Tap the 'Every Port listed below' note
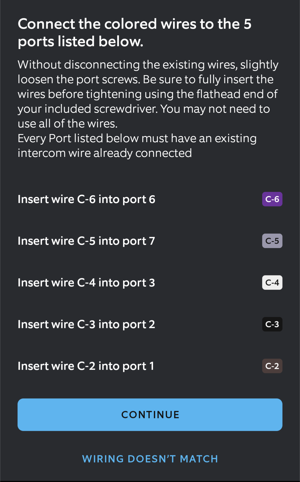This screenshot has height=482, width=300. pos(137,139)
